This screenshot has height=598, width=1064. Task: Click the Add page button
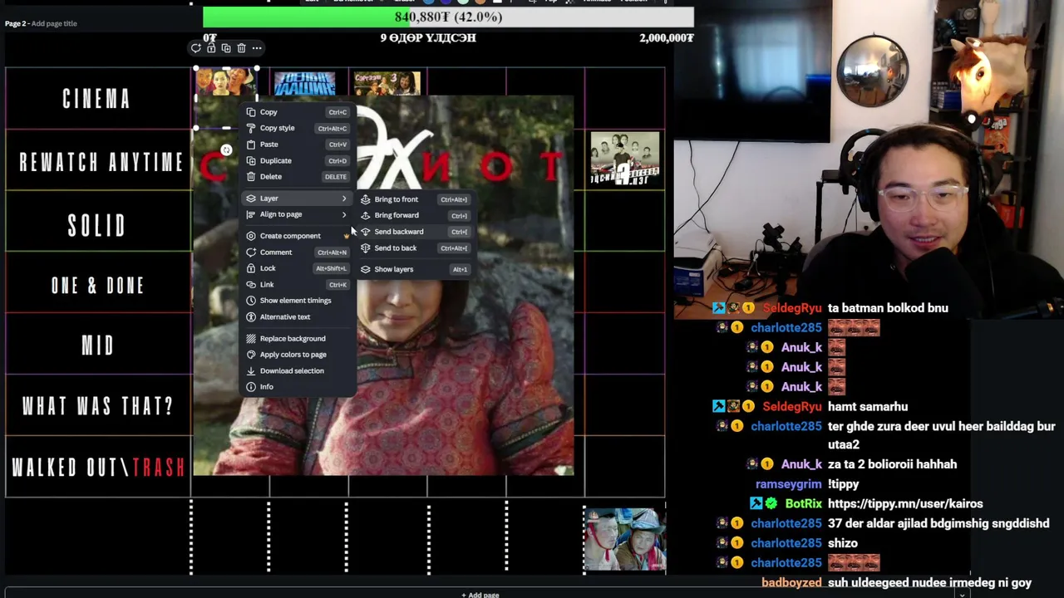pyautogui.click(x=480, y=595)
